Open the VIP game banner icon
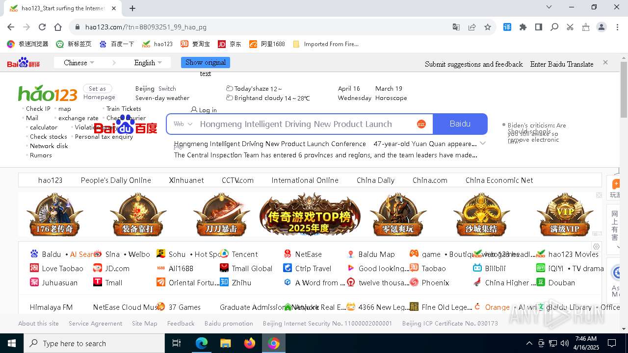The image size is (628, 353). coord(565,214)
